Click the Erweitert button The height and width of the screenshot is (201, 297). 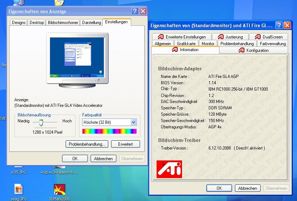click(x=125, y=144)
